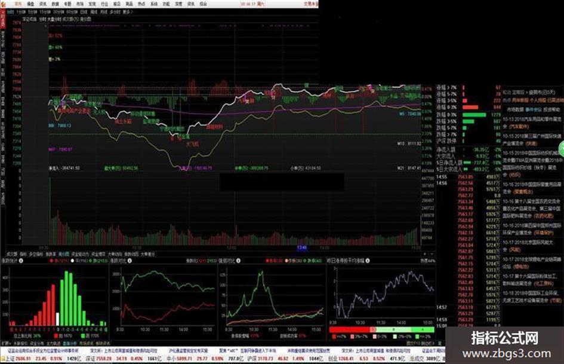Open the 系统 menu in the top menu bar
This screenshot has height=364, width=564.
154,4
